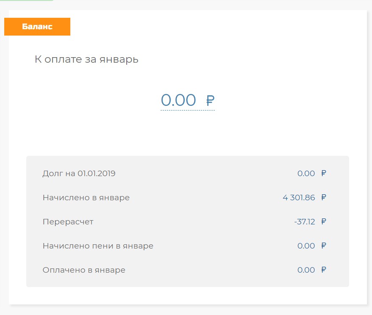Viewport: 372px width, 315px height.
Task: Select the Долг на 01.01.2019 label
Action: [x=79, y=173]
